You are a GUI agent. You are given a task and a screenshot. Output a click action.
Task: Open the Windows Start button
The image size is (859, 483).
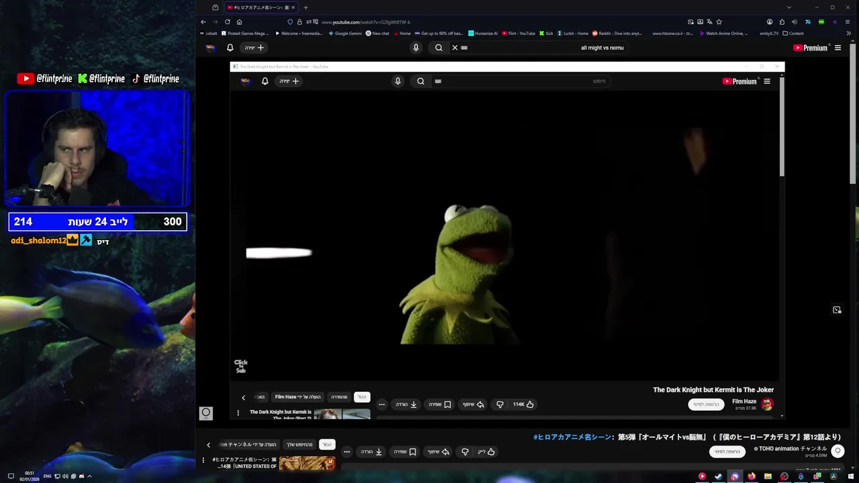pos(851,476)
